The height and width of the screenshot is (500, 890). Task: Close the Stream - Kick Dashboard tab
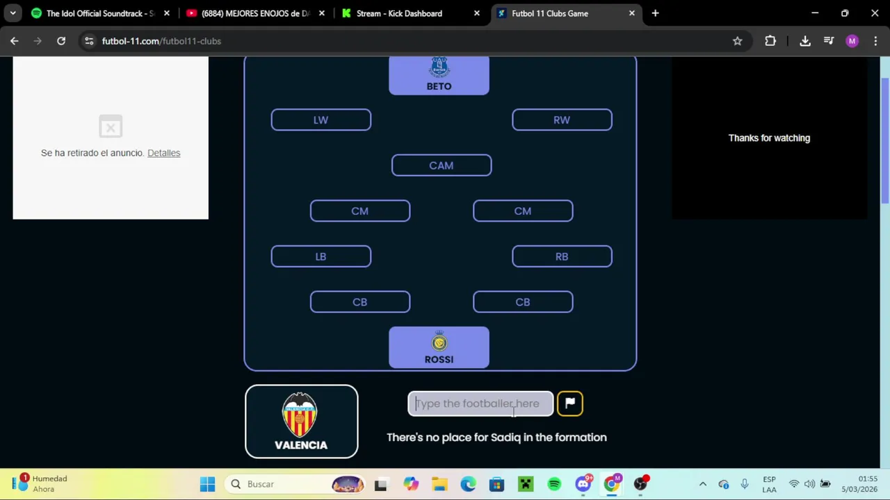476,13
